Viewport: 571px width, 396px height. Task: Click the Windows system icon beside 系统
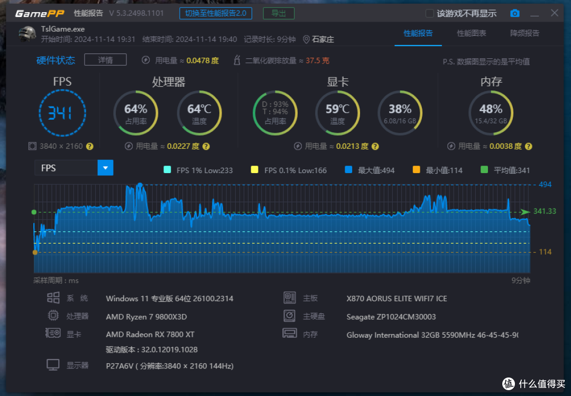[53, 298]
